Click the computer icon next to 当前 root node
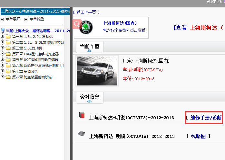Viewport: 225px width, 160px height. coord(3,30)
